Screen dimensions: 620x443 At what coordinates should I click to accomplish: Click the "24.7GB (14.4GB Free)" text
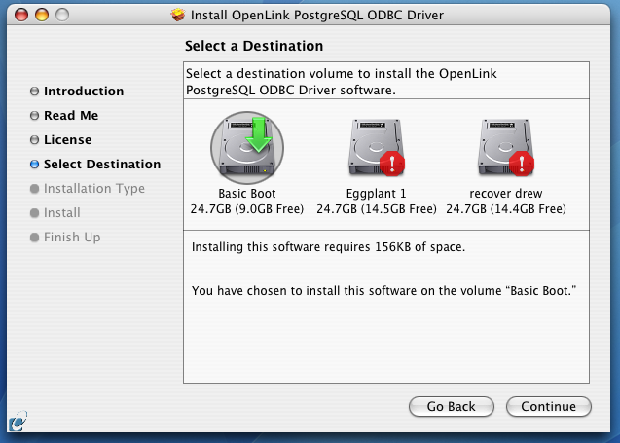click(506, 208)
